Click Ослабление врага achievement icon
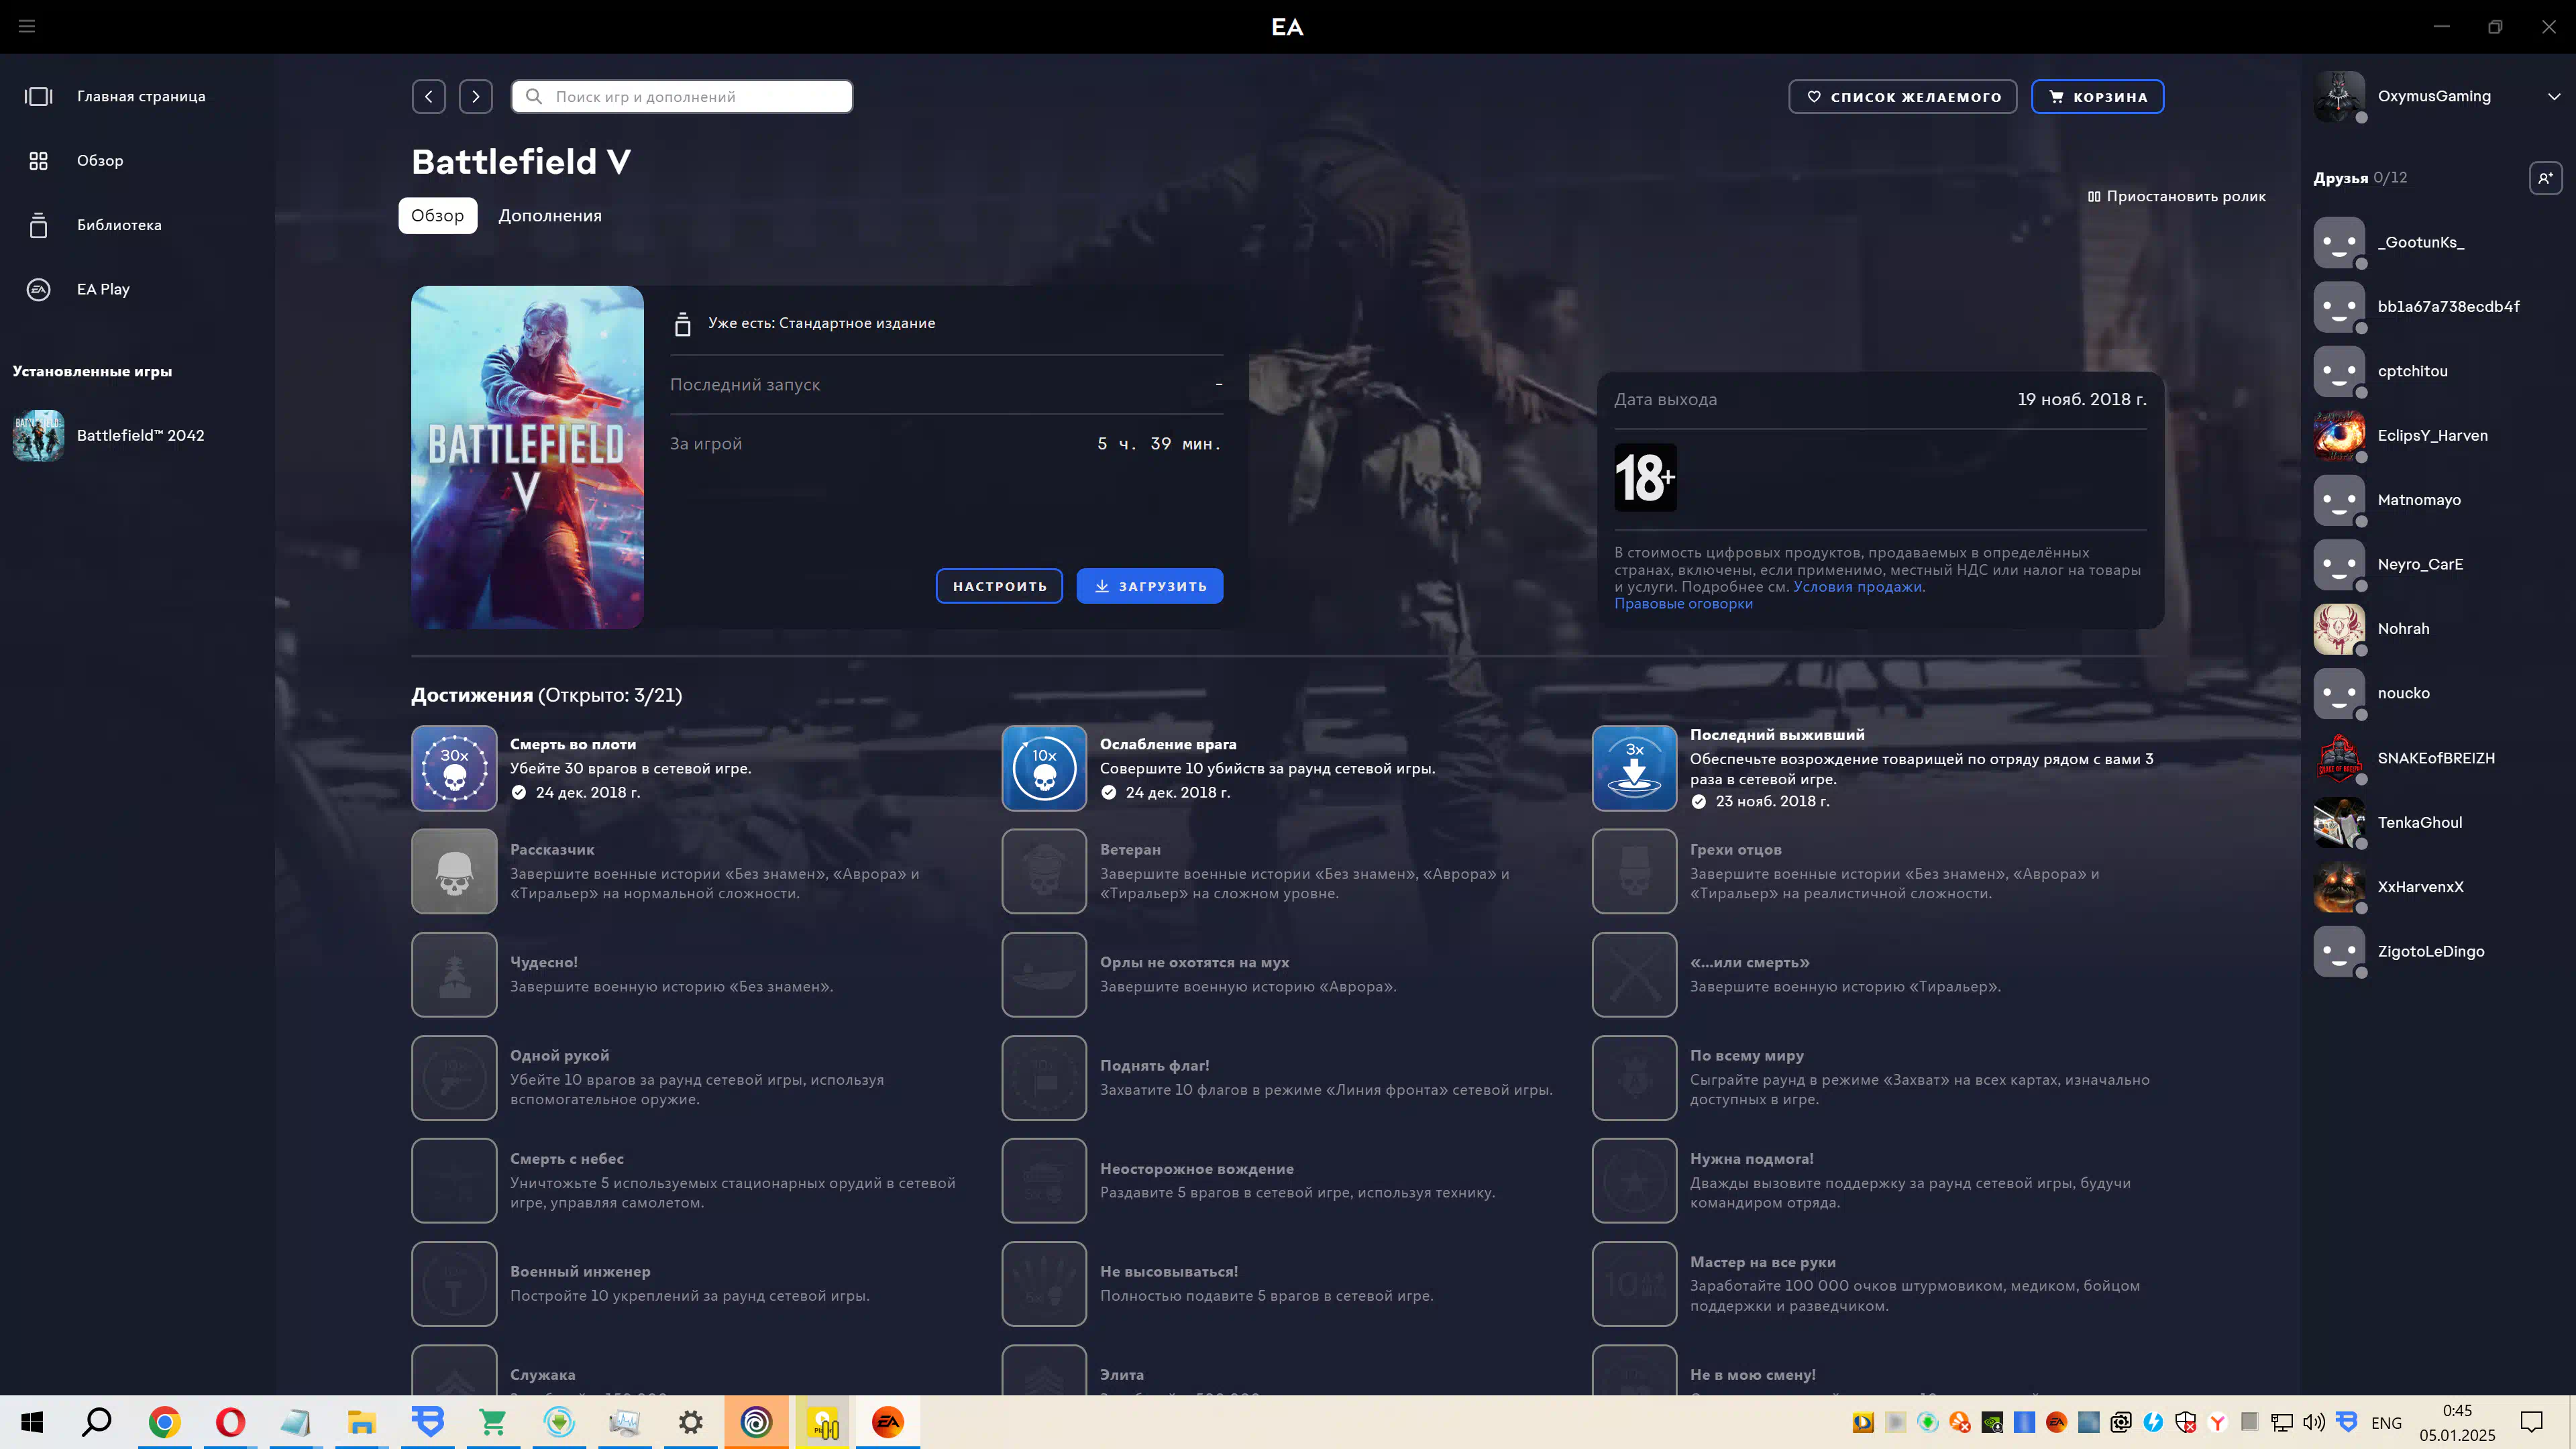Screen dimensions: 2576x1449 click(x=1044, y=768)
